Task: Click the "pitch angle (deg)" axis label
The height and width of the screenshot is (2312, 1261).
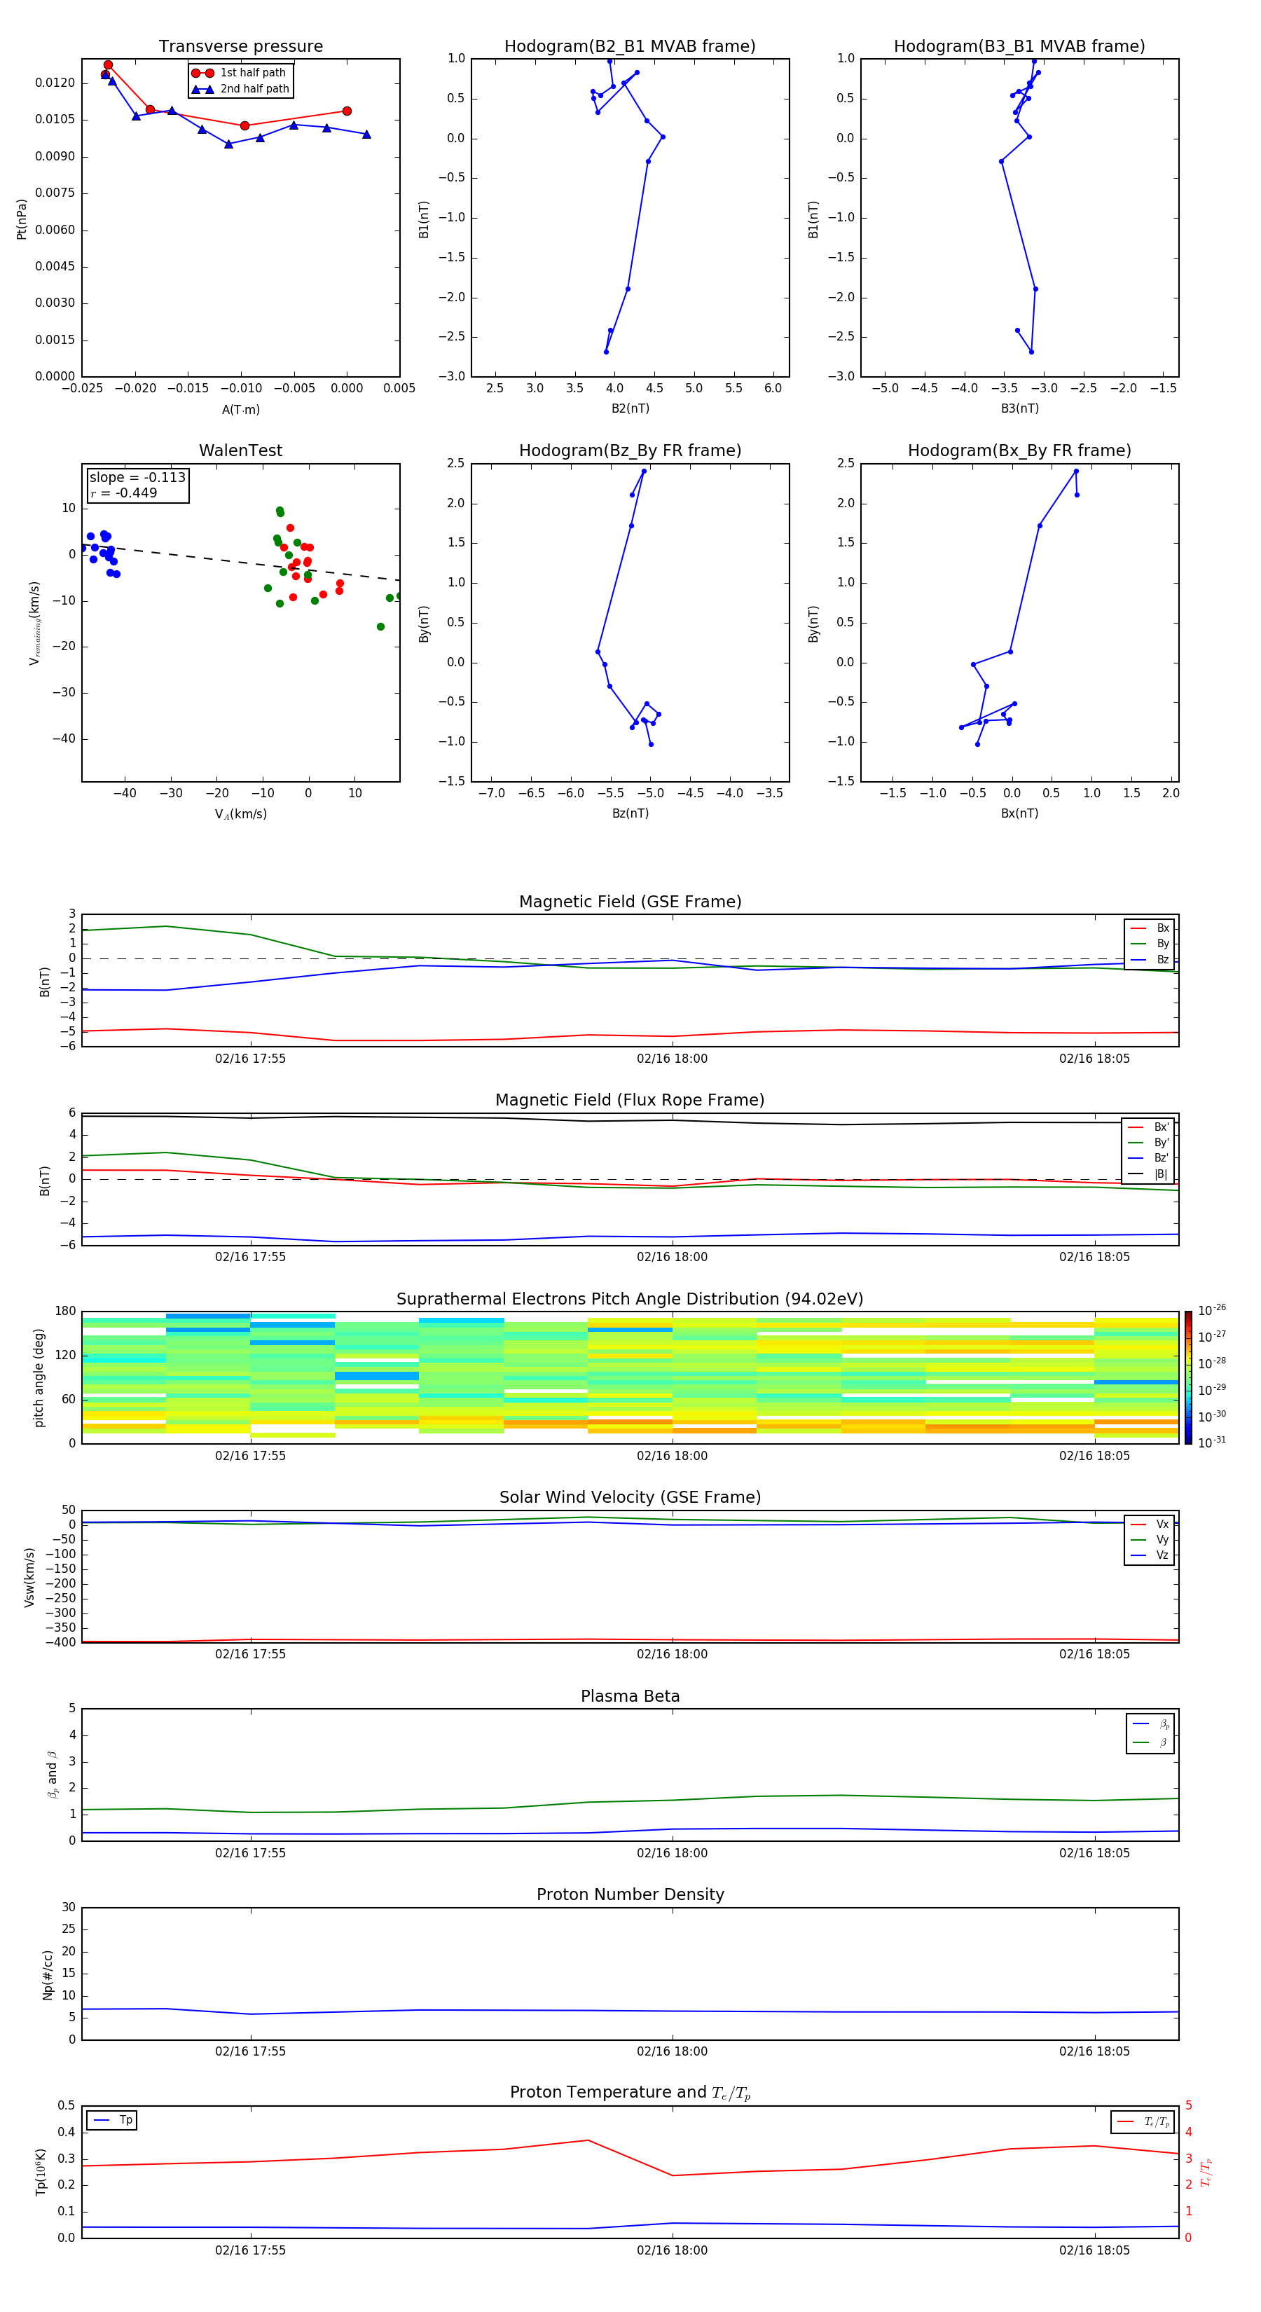Action: (x=39, y=1377)
